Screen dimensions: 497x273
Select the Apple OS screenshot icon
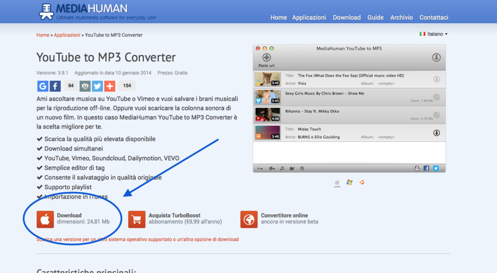click(x=337, y=183)
